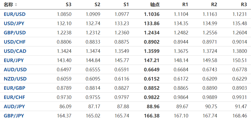This screenshot has height=120, width=251.
Task: Click the EUR/CHF pair link
Action: click(14, 97)
